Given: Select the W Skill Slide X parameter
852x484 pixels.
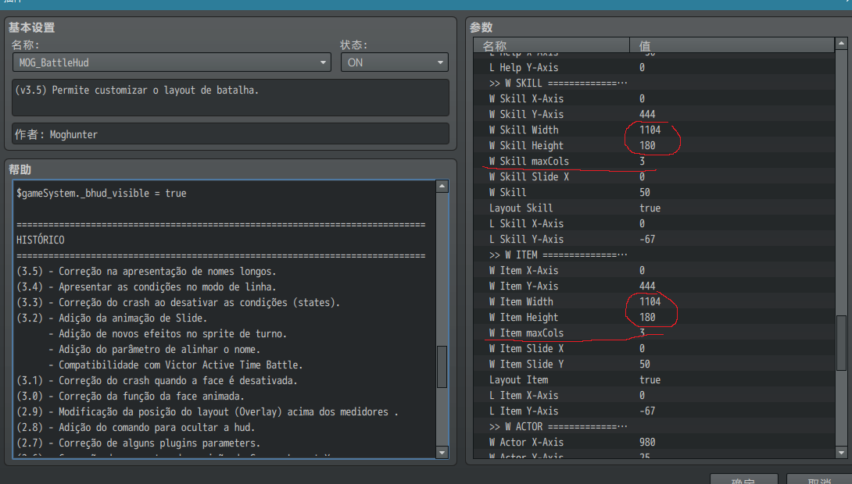Looking at the screenshot, I should (654, 177).
